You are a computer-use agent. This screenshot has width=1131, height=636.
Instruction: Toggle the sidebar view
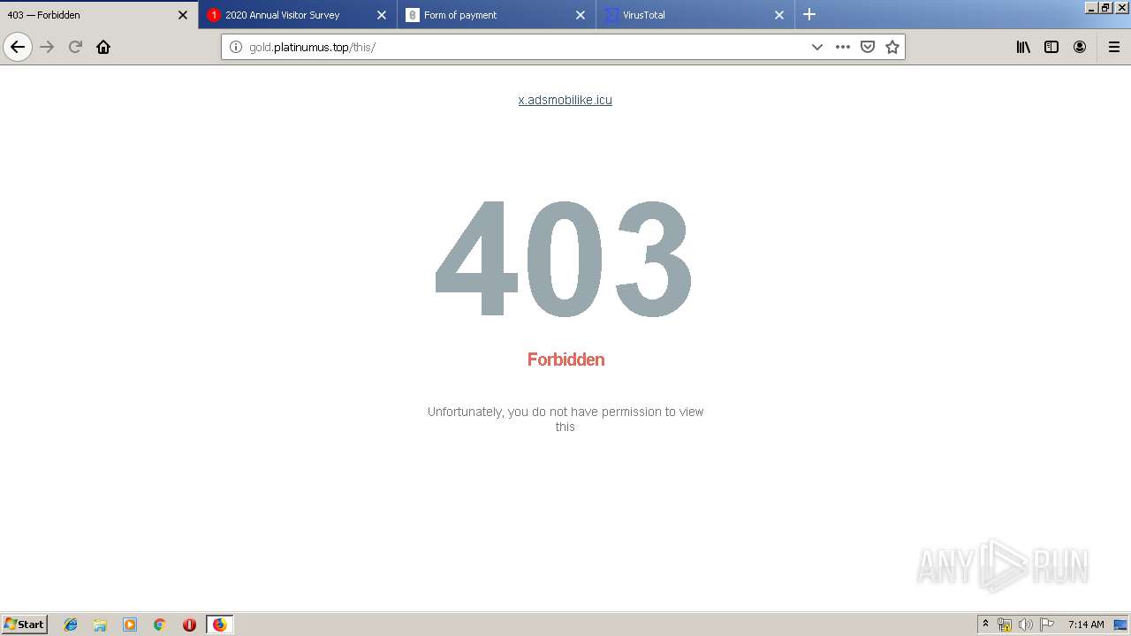(1051, 47)
